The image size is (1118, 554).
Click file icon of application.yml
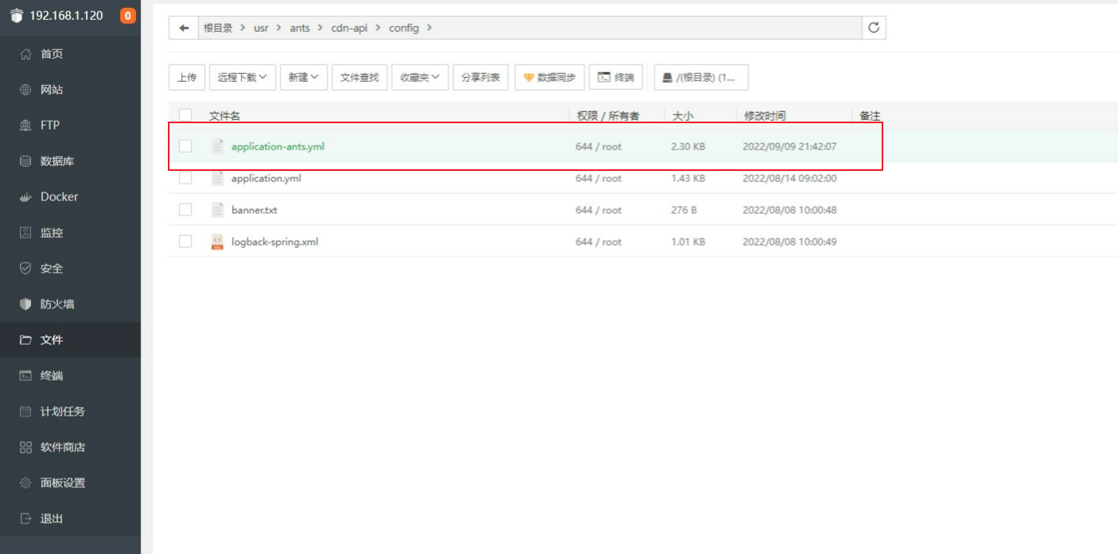[x=217, y=178]
